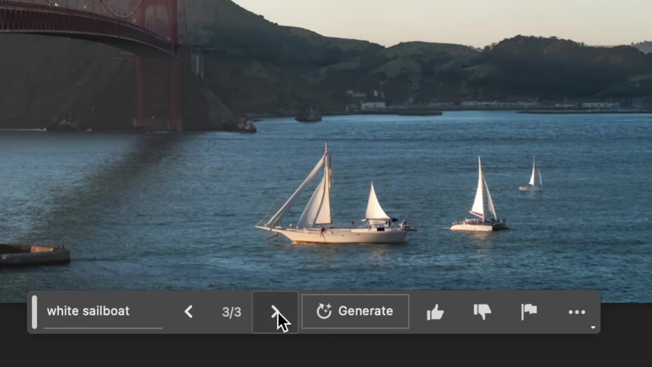Image resolution: width=652 pixels, height=367 pixels.
Task: Click the Generate button
Action: coord(355,312)
